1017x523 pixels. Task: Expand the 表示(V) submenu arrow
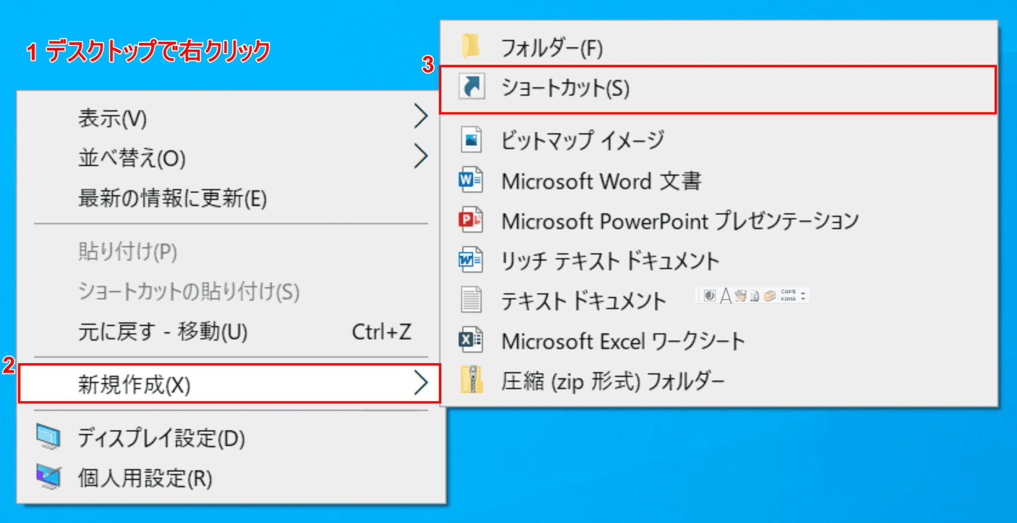(x=421, y=116)
